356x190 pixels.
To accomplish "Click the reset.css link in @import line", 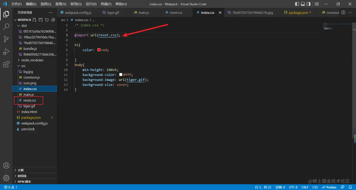I will click(x=108, y=35).
